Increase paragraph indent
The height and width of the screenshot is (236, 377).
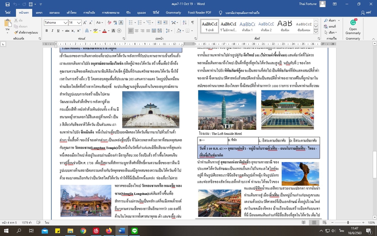click(165, 23)
